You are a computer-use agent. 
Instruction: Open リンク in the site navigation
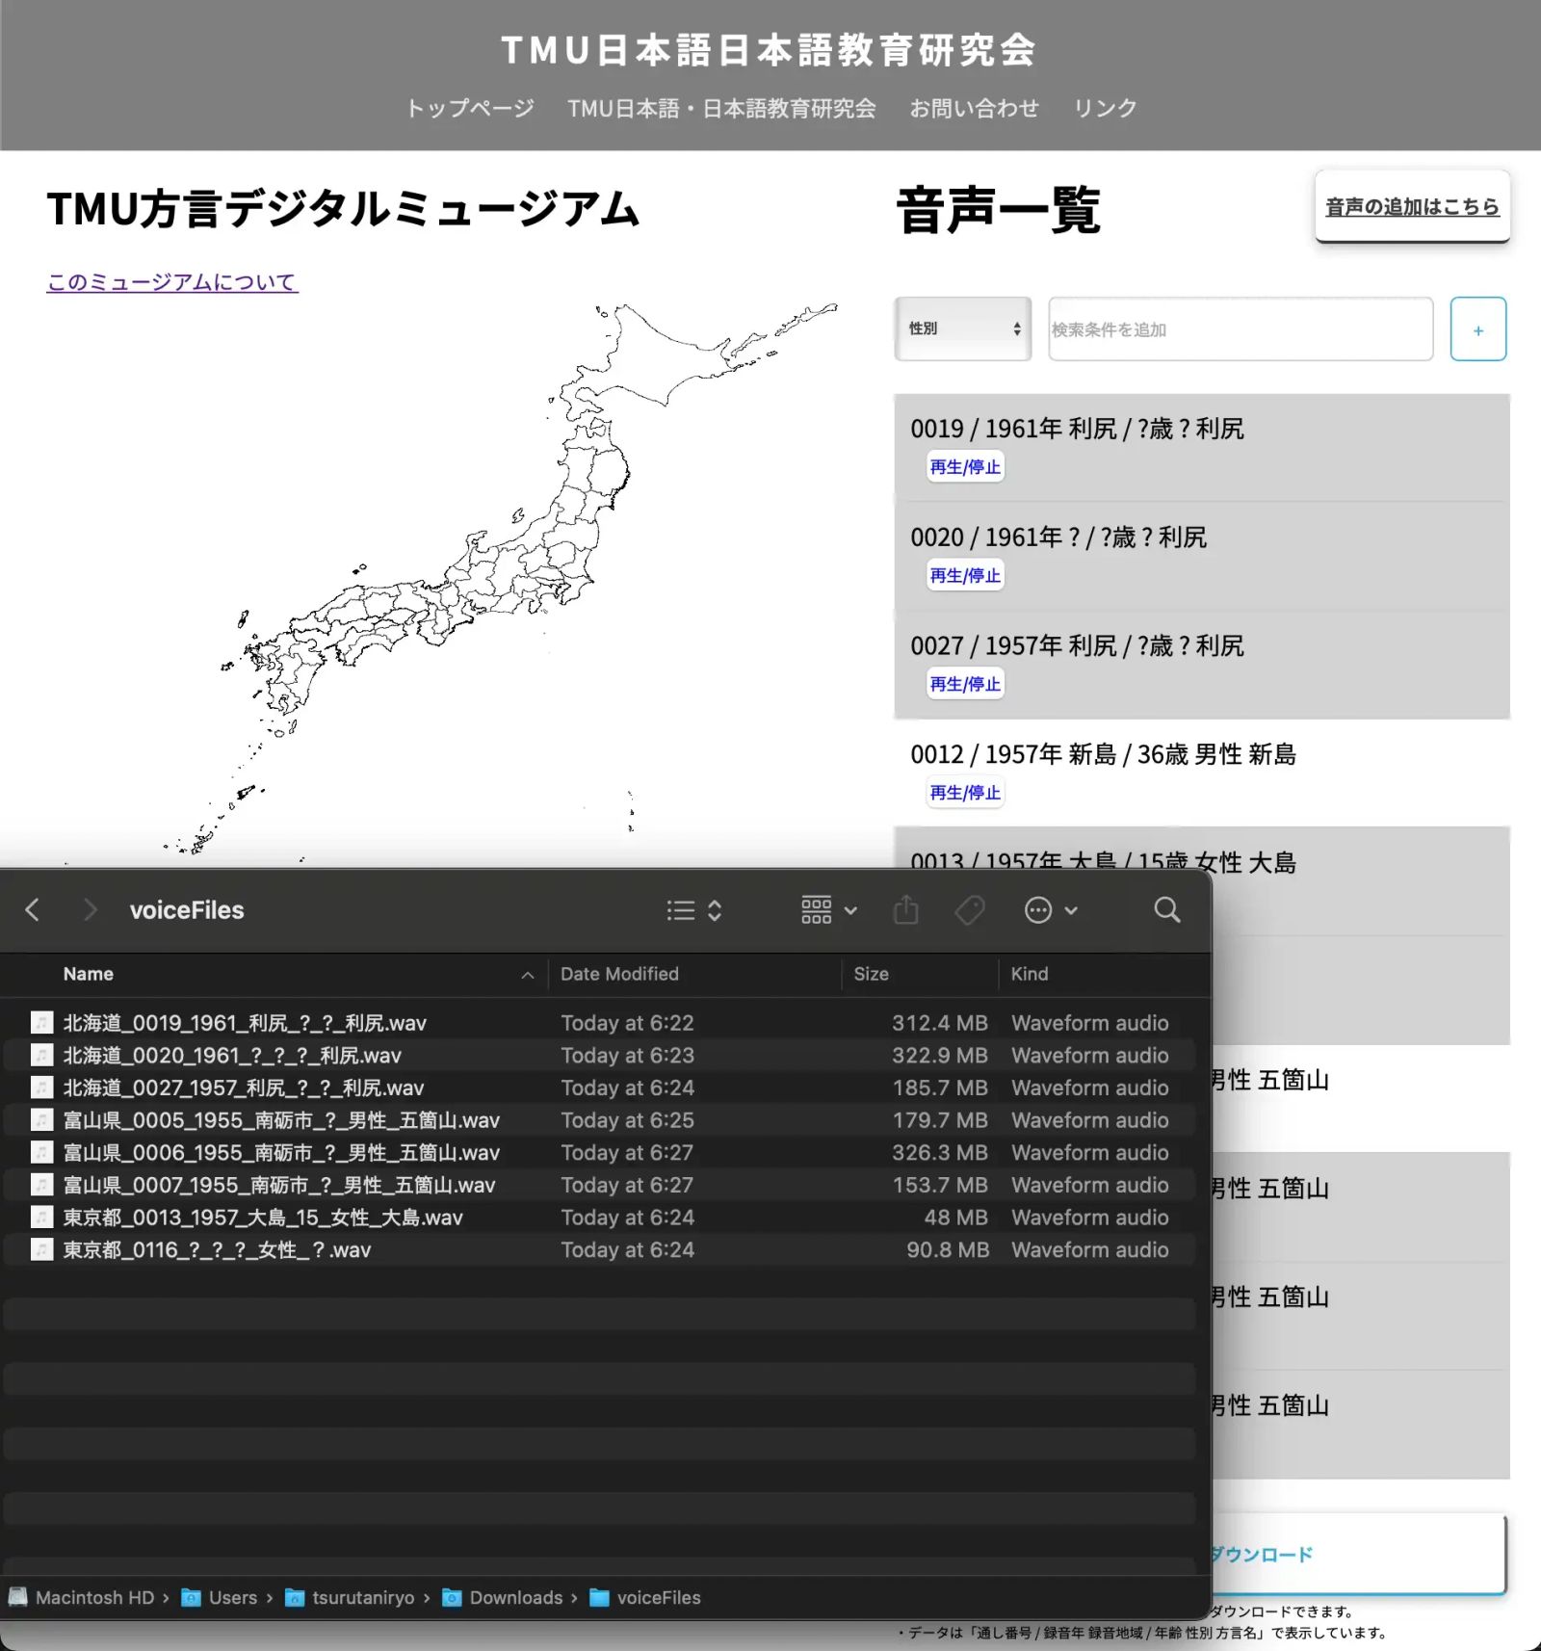tap(1105, 108)
